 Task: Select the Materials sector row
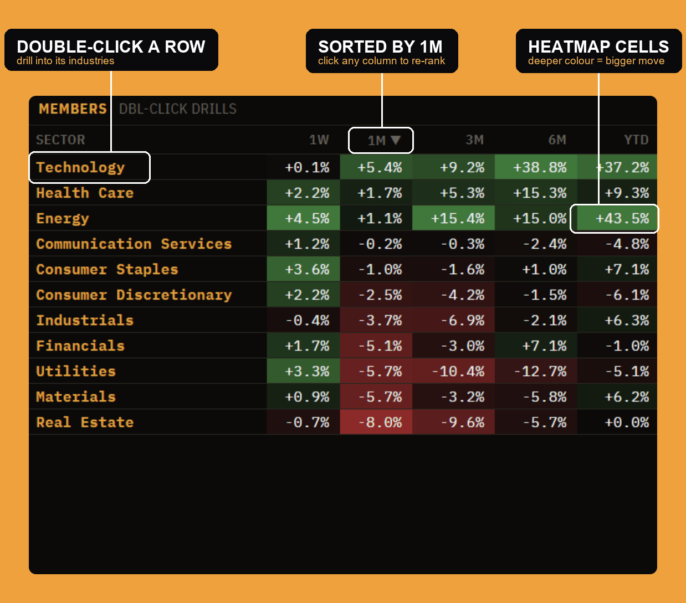click(x=343, y=396)
